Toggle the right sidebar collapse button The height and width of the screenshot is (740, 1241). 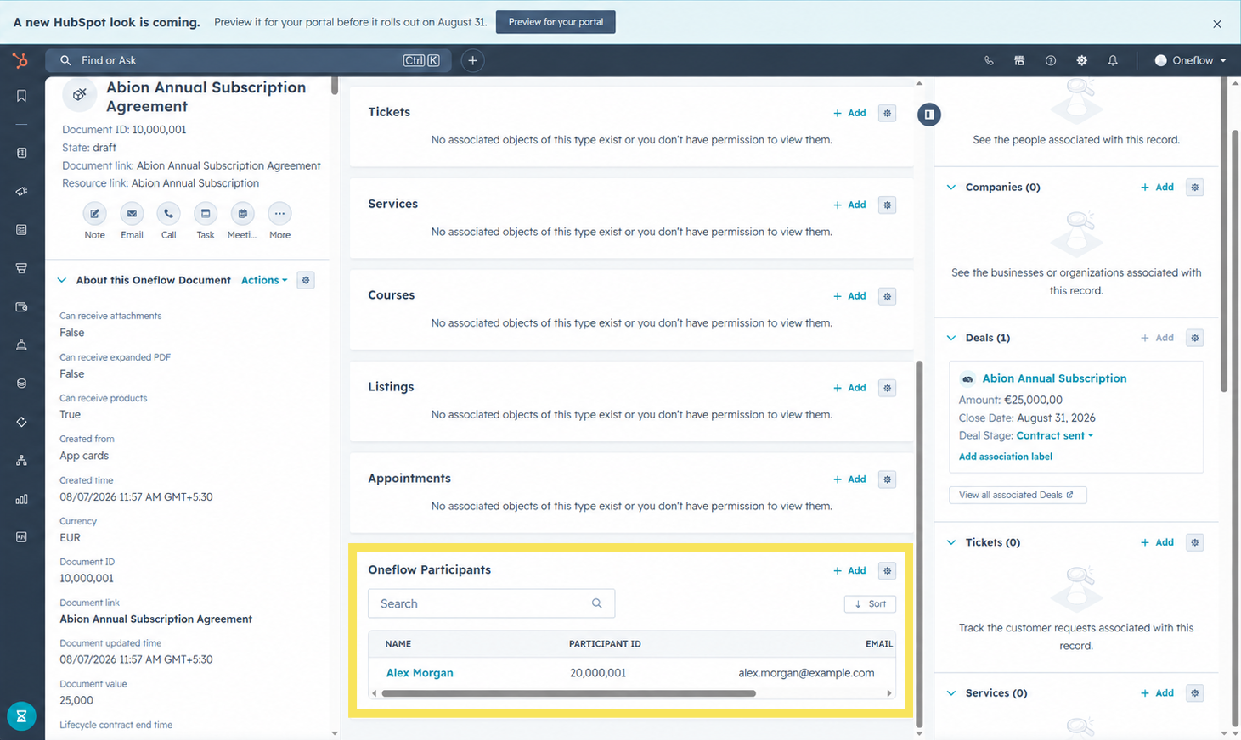coord(929,115)
